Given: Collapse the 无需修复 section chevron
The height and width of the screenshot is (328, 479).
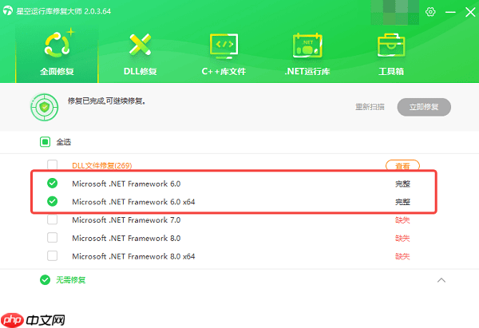Looking at the screenshot, I should coord(441,280).
